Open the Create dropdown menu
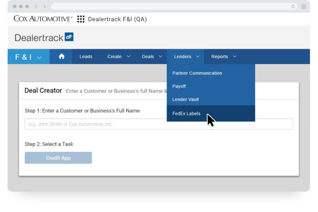318x212 pixels. tap(118, 56)
